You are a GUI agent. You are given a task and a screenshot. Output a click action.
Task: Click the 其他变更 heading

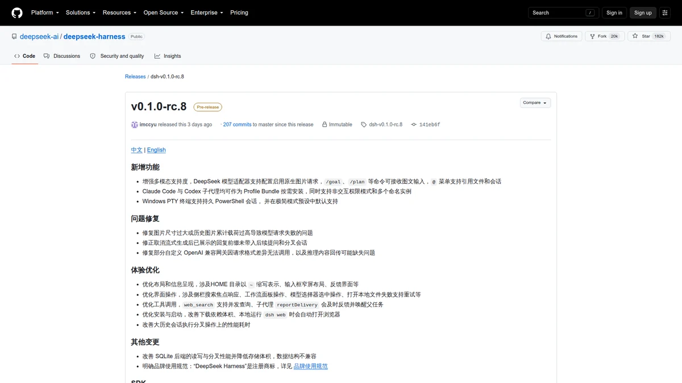(145, 342)
